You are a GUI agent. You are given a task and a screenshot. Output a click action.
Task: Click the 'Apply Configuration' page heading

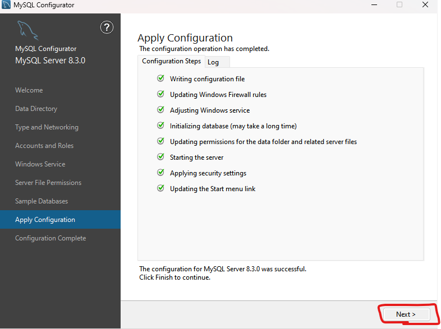click(x=185, y=38)
